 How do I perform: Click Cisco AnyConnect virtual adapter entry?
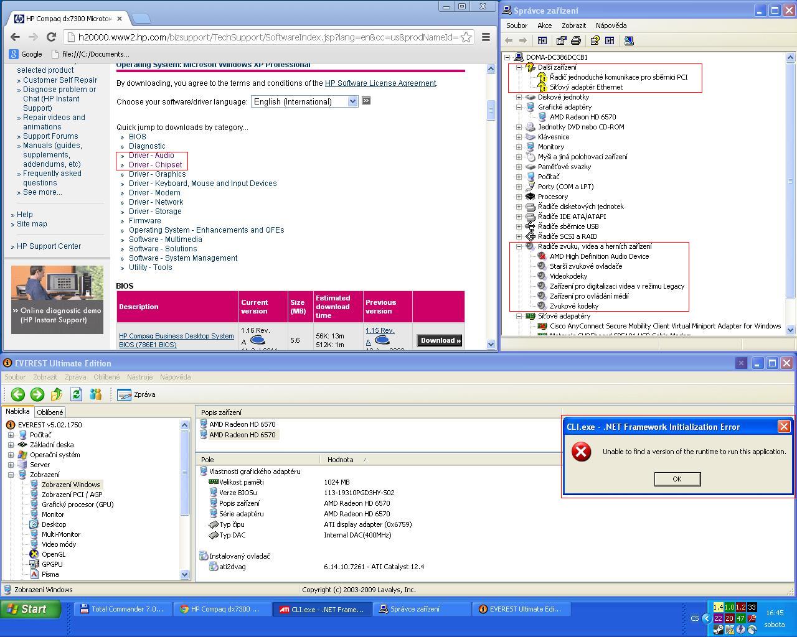[x=659, y=326]
